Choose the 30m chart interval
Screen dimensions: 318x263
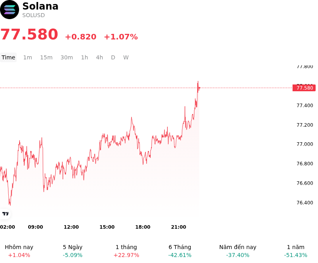[x=67, y=57]
